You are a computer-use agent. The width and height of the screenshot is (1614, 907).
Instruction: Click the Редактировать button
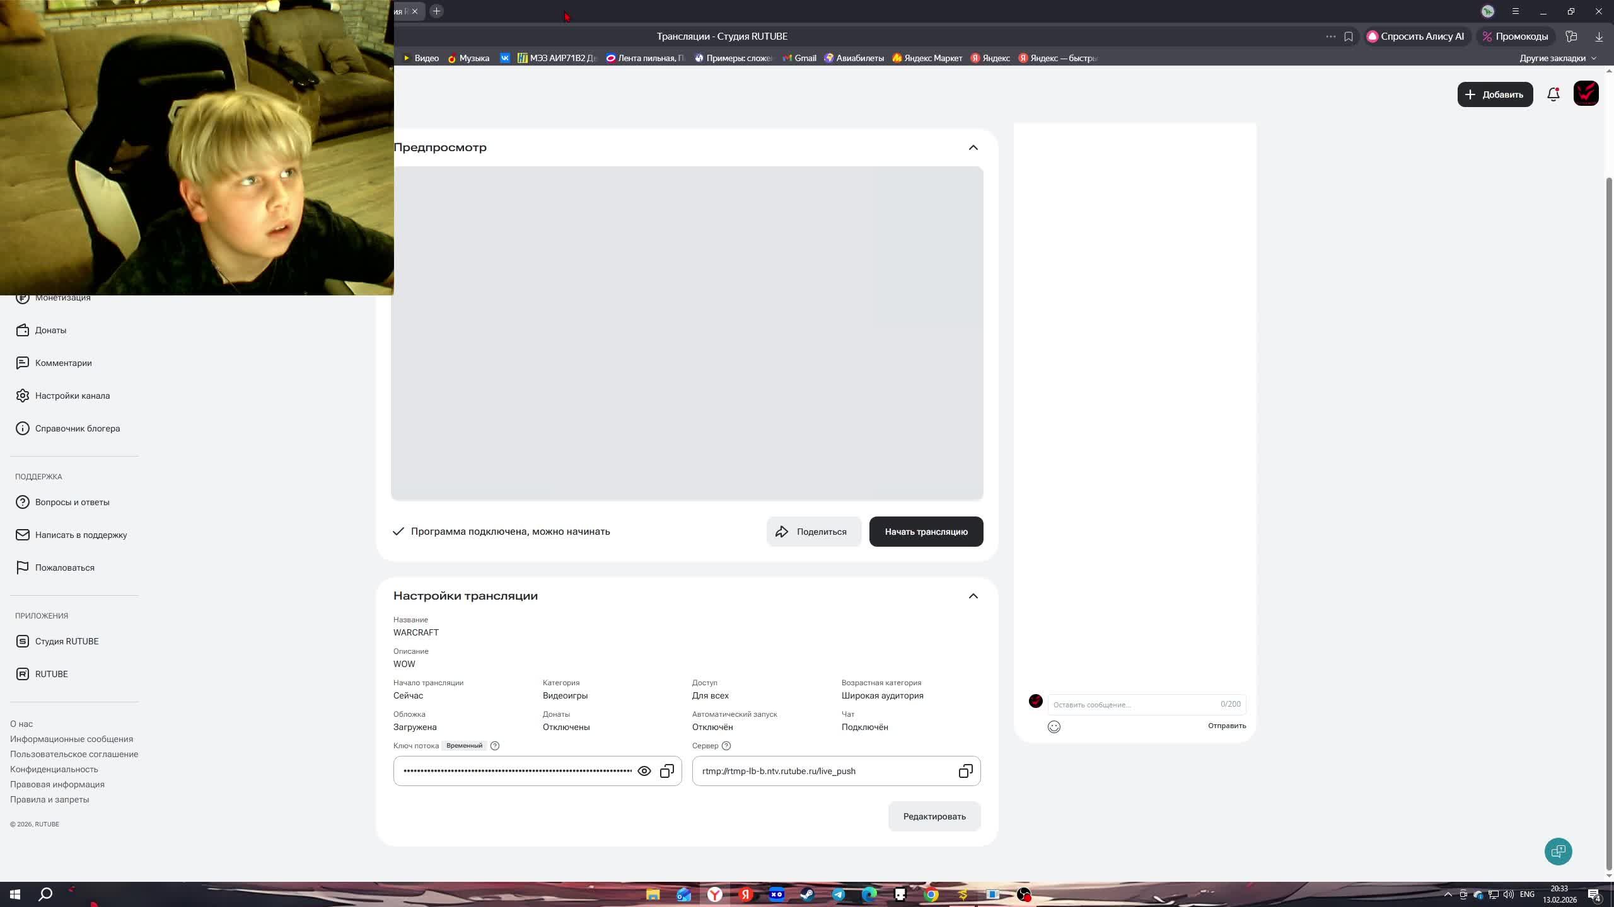tap(934, 816)
